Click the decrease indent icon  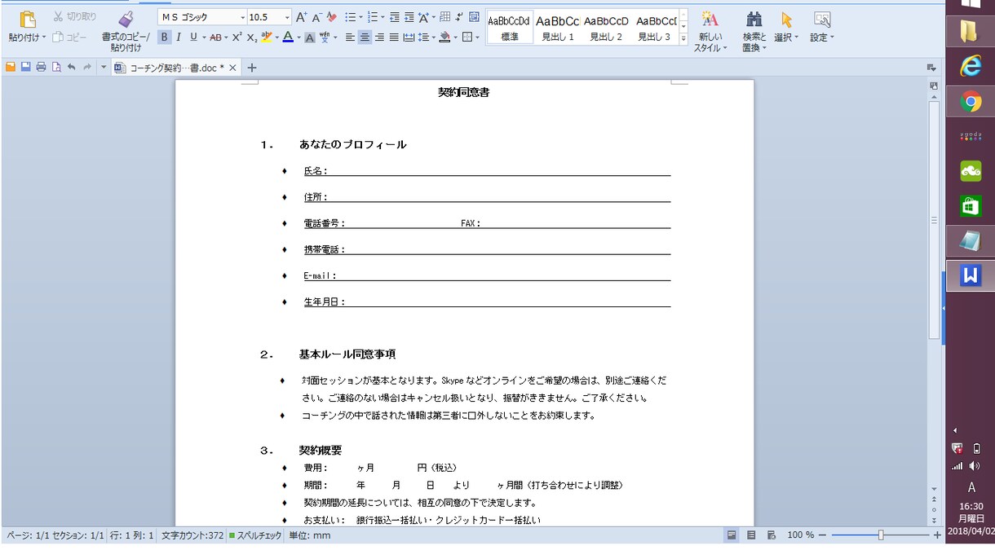(x=395, y=17)
